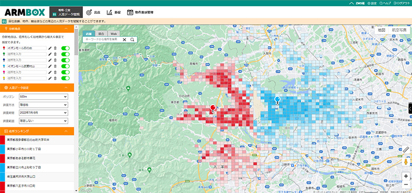Toggle the dark blue pin row switch

pyautogui.click(x=65, y=60)
